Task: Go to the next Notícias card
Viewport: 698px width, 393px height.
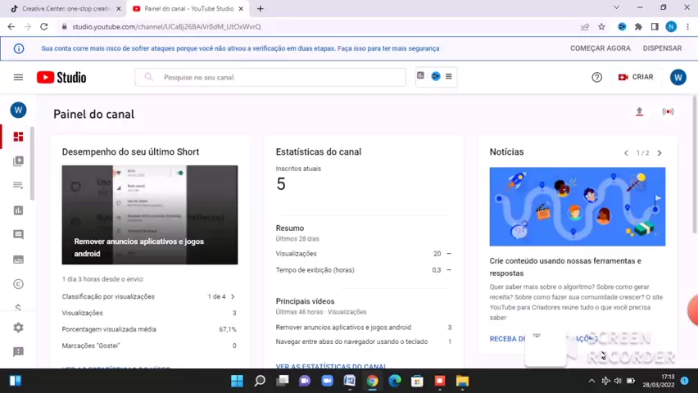Action: point(659,152)
